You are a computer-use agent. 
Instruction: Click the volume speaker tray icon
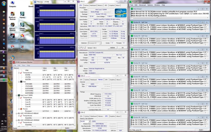(x=2, y=121)
